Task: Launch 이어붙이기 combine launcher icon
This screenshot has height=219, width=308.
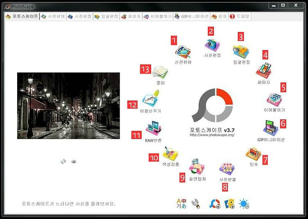Action: 274,100
